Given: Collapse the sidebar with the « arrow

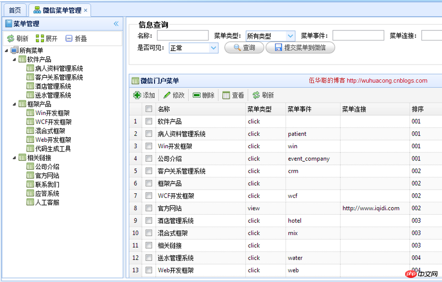Looking at the screenshot, I should pyautogui.click(x=116, y=23).
